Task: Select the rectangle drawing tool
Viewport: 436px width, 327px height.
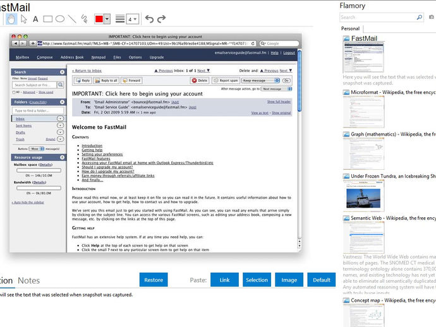Action: pos(47,19)
